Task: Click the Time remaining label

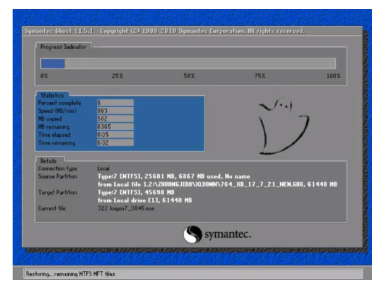Action: (57, 142)
